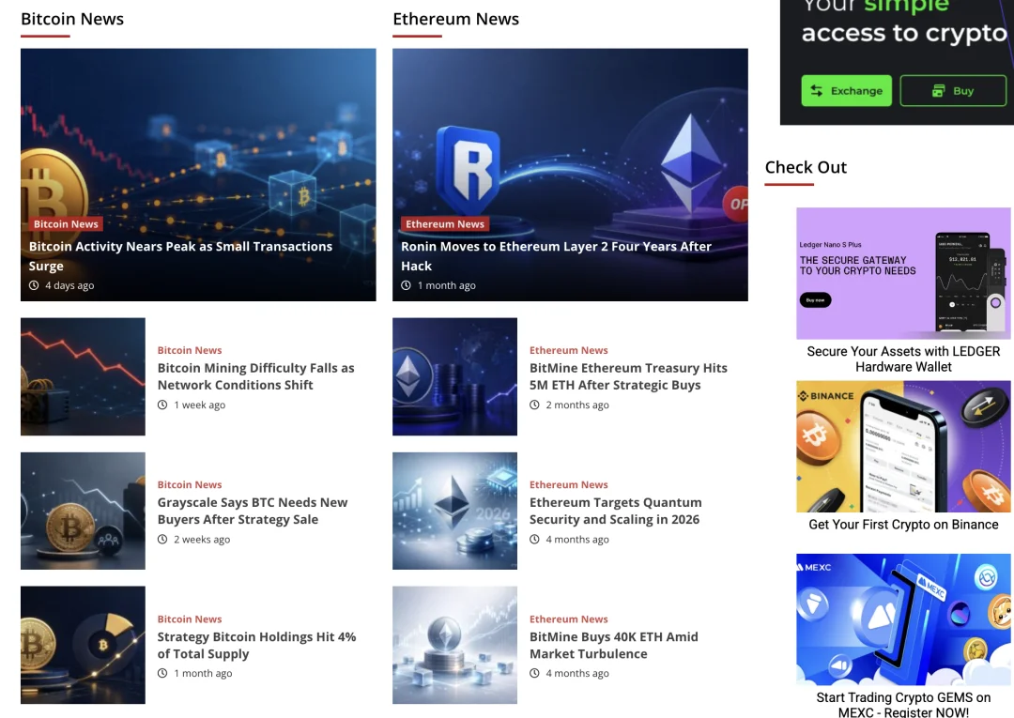Click the MEXC logo in promo banner
This screenshot has width=1014, height=718.
tap(814, 567)
